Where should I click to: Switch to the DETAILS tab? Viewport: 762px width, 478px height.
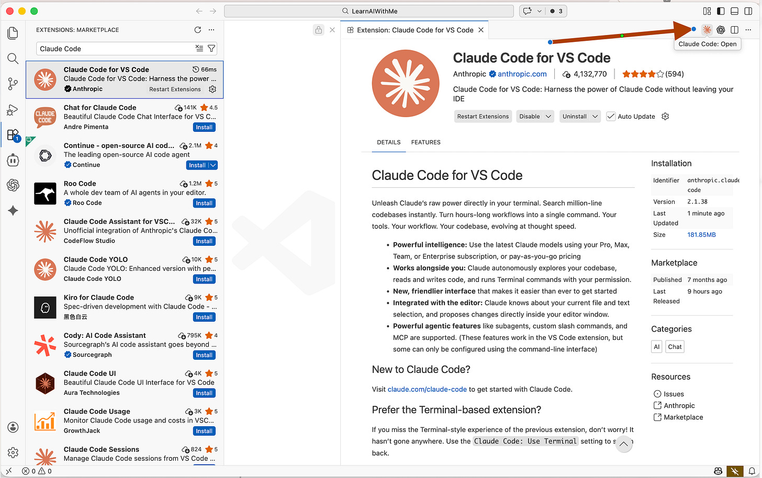(389, 142)
